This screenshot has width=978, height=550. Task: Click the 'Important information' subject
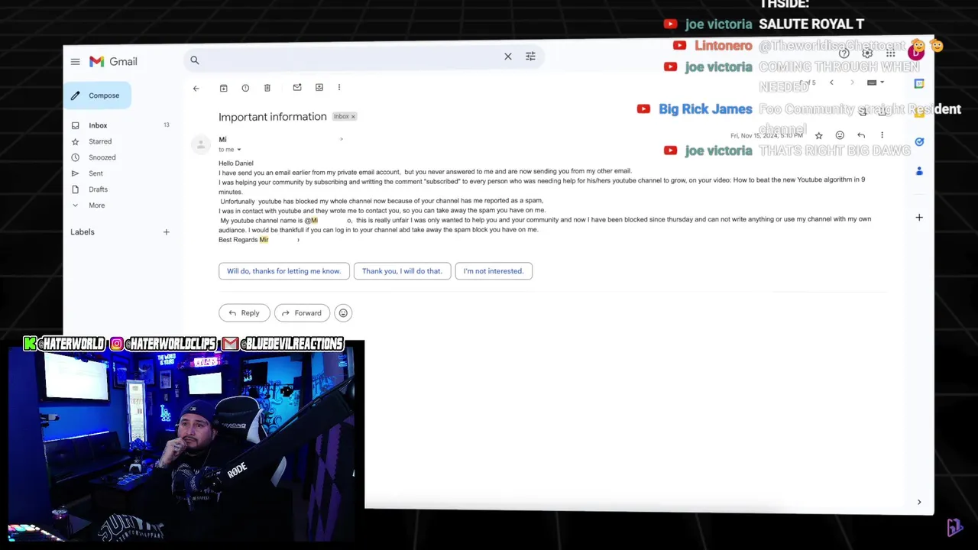(273, 117)
